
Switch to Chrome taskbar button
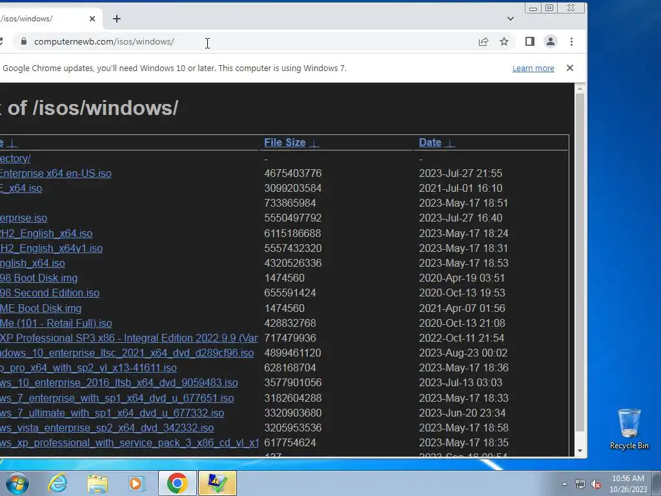(x=177, y=483)
